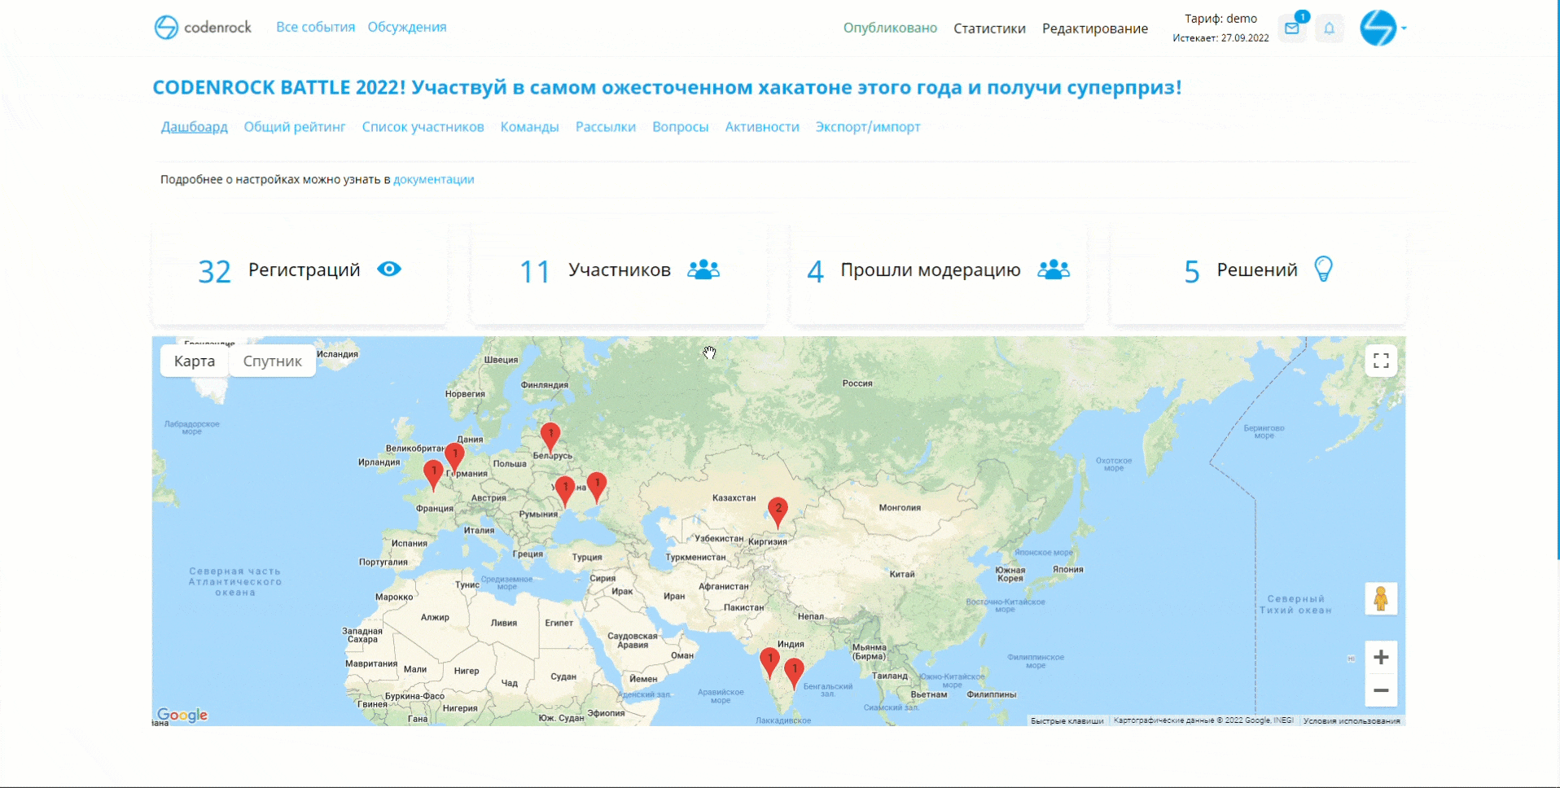
Task: Open the документации link
Action: click(433, 179)
